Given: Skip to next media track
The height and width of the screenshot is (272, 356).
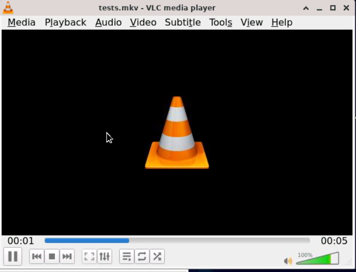Looking at the screenshot, I should [x=67, y=257].
